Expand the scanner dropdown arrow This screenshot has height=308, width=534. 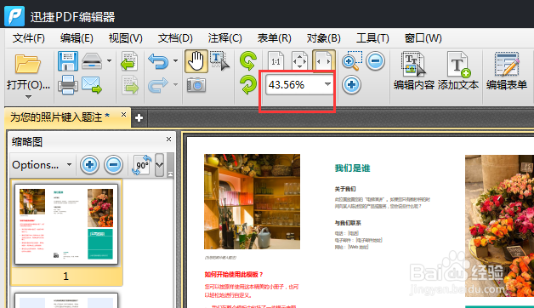point(109,61)
